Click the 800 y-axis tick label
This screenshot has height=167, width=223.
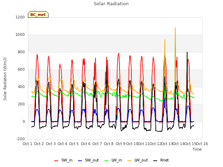tap(21, 52)
